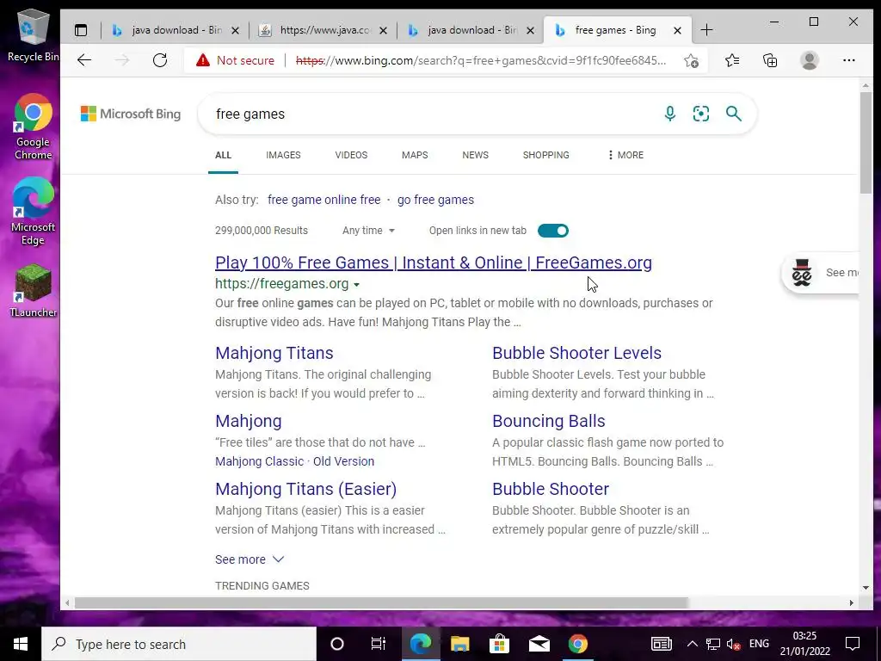This screenshot has width=881, height=661.
Task: Open ENG language indicator in tray
Action: (759, 644)
